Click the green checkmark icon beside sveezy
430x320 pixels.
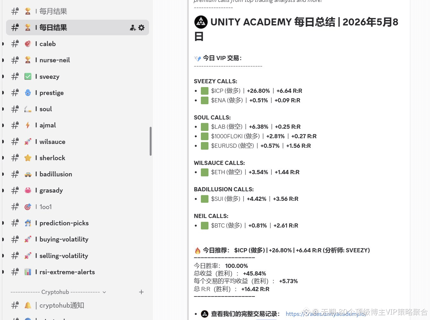(28, 77)
